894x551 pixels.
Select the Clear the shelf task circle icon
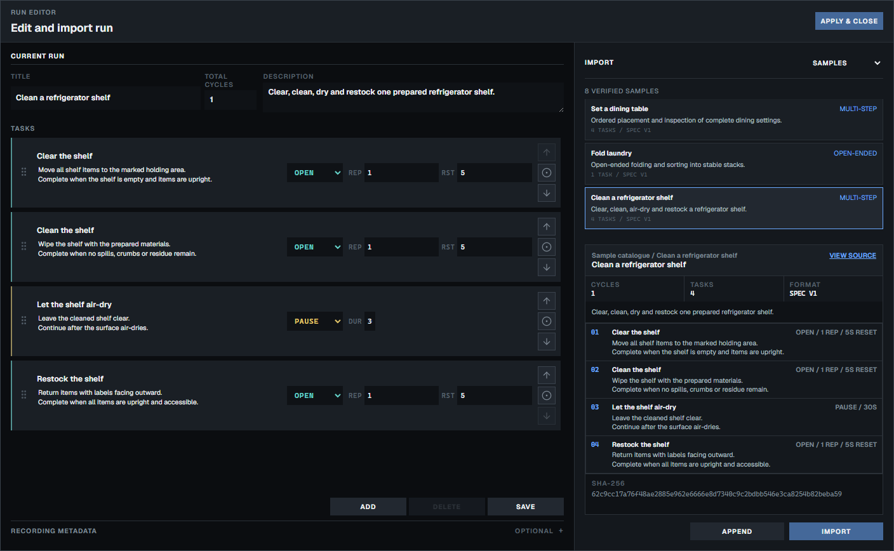pyautogui.click(x=547, y=173)
